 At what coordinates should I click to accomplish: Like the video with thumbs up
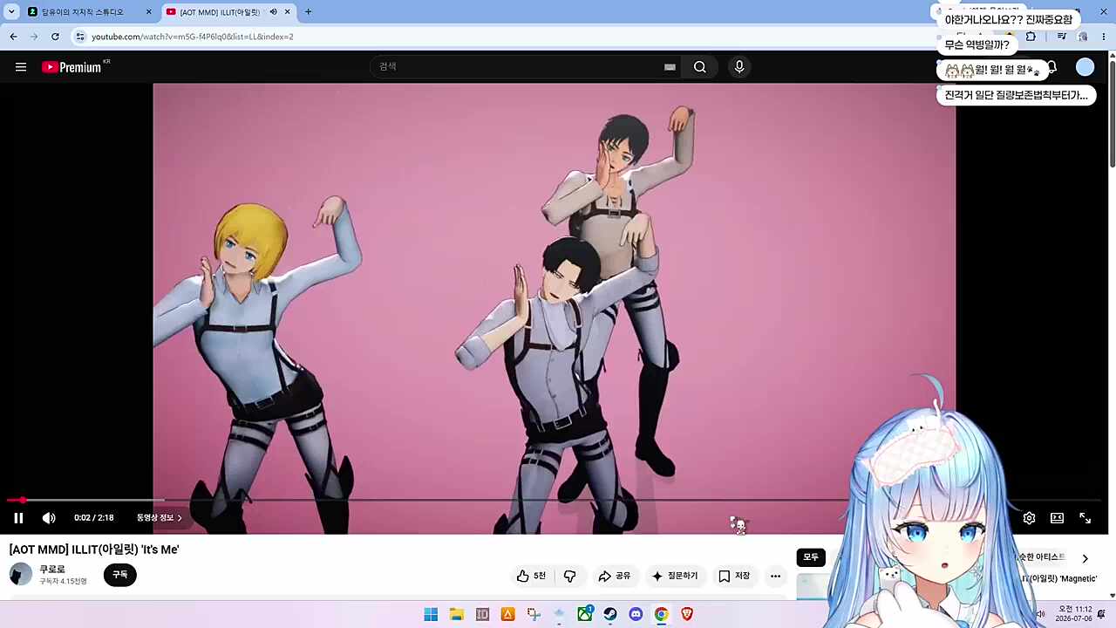(x=531, y=576)
